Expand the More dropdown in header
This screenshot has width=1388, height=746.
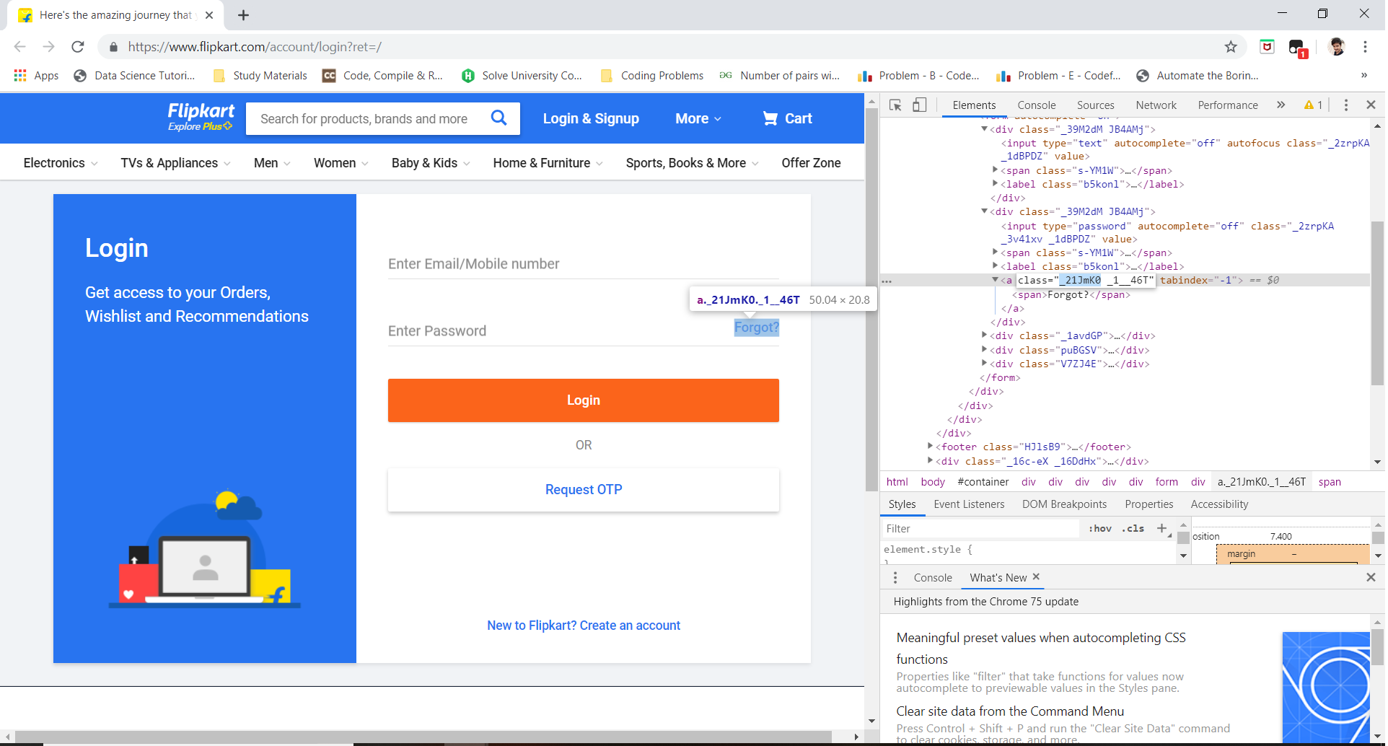698,119
